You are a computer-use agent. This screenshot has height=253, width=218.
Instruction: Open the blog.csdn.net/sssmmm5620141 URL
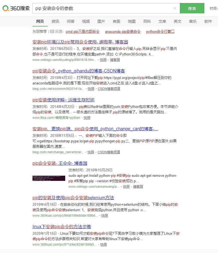point(58,89)
